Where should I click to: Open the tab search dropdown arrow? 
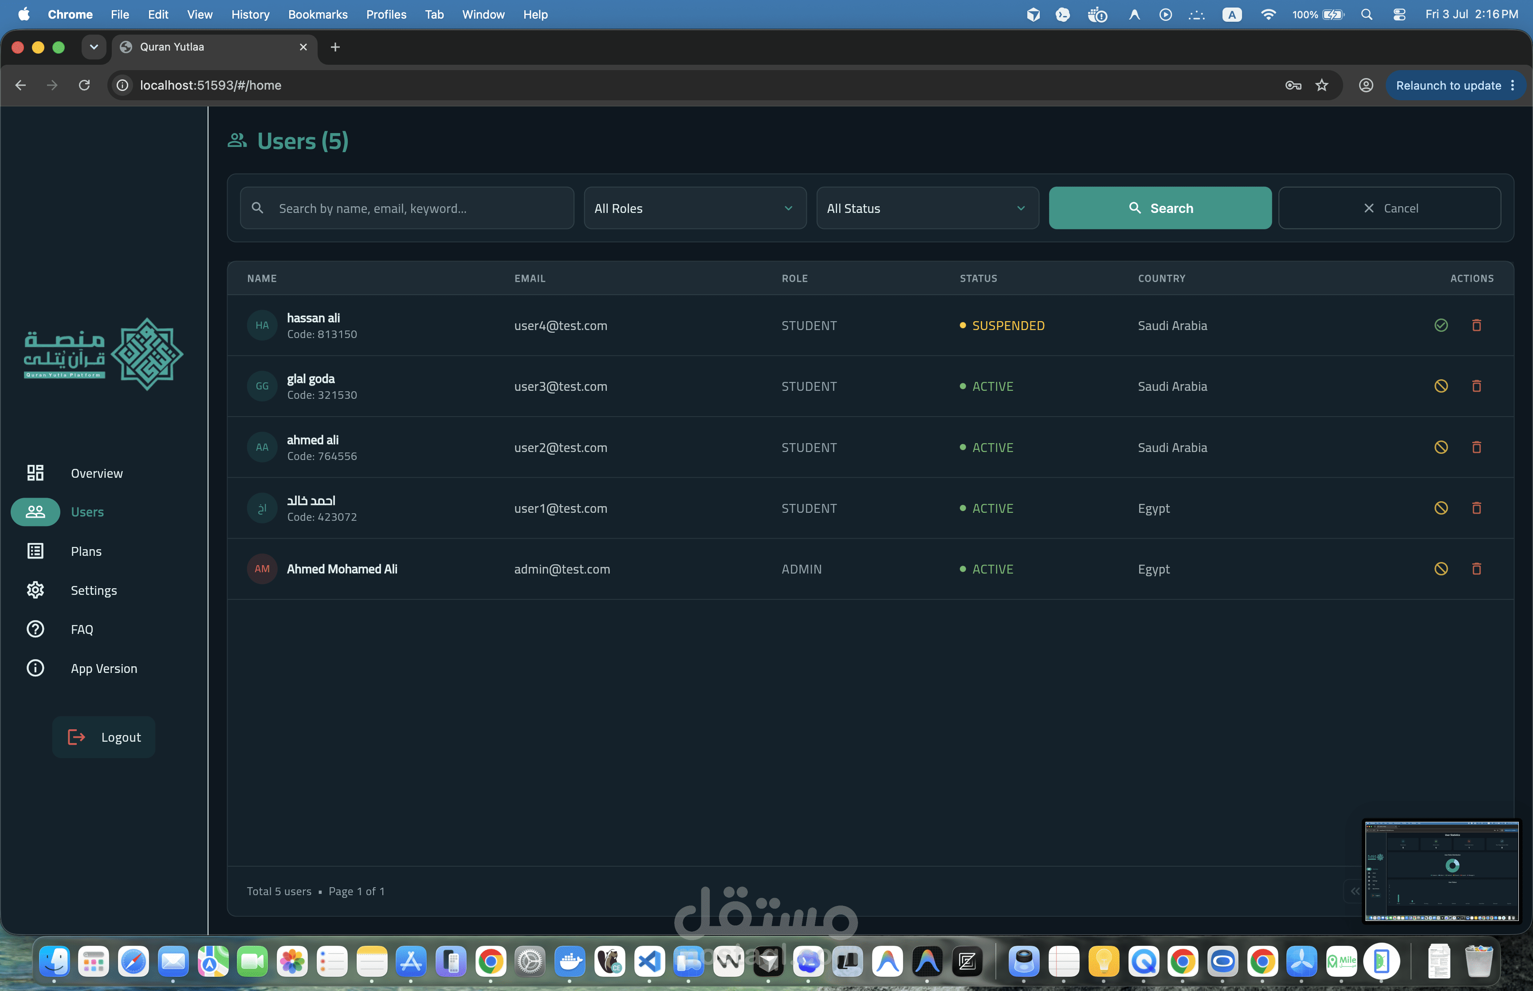94,47
